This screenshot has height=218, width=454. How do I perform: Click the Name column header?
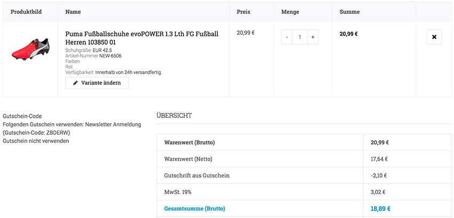[73, 12]
